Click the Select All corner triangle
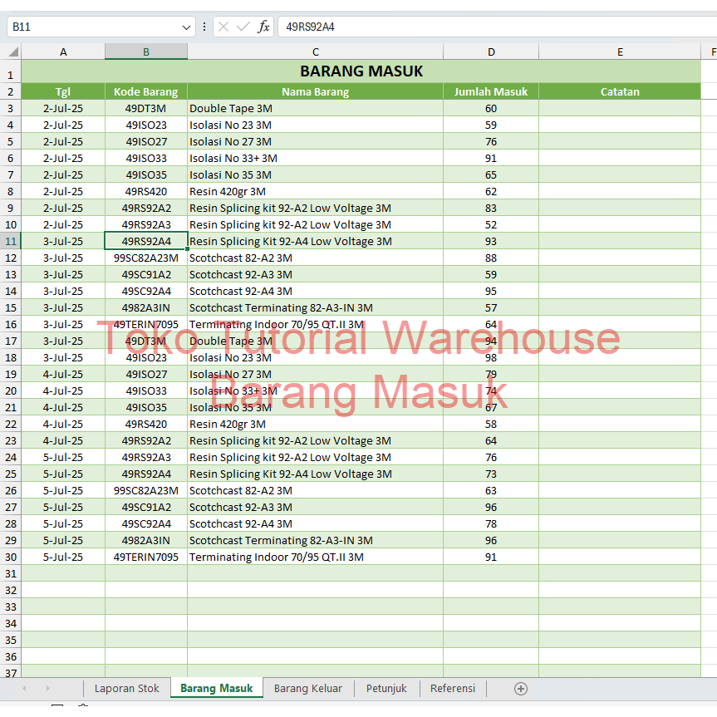Image resolution: width=717 pixels, height=717 pixels. point(13,52)
